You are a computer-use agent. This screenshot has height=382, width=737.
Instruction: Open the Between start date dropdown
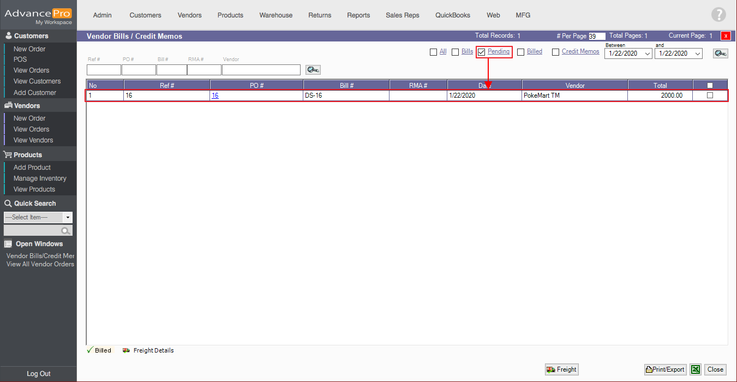click(x=647, y=53)
